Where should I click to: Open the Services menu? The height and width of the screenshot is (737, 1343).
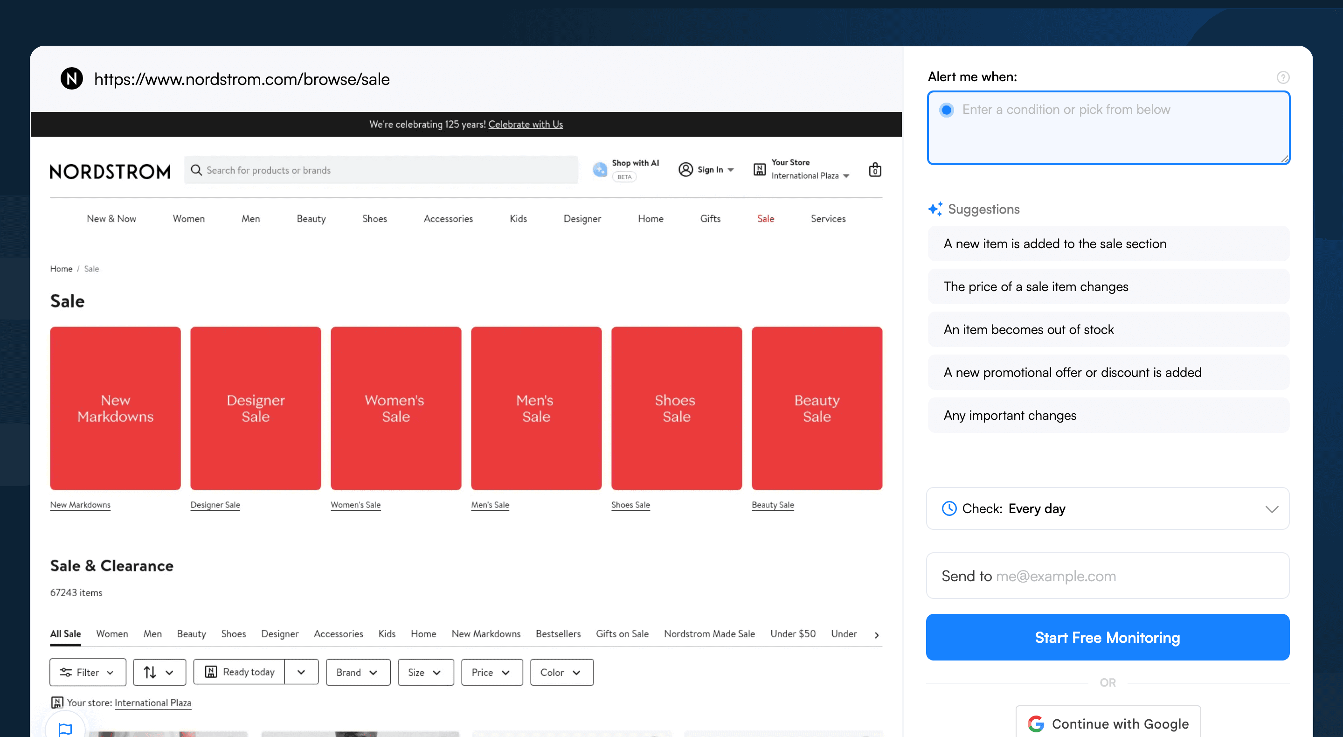[828, 219]
